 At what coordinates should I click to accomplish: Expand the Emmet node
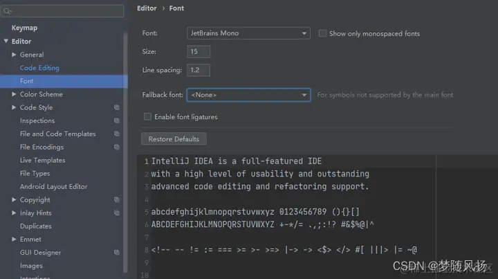pos(14,240)
